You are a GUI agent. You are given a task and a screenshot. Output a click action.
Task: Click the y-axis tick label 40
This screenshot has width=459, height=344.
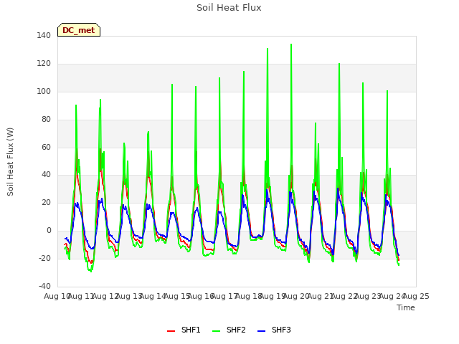[46, 175]
